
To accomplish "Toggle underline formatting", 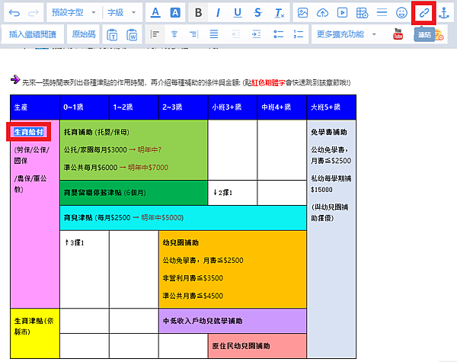I will pos(238,12).
